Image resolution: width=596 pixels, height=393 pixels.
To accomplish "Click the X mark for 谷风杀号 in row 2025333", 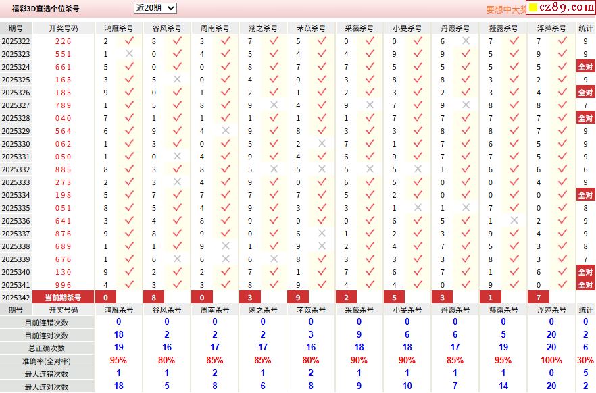I will pos(177,182).
